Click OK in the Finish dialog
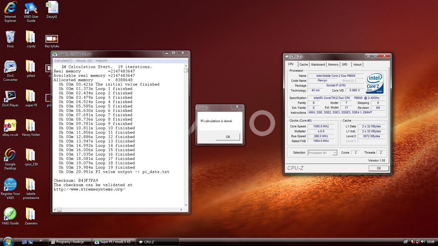This screenshot has height=246, width=438. [x=228, y=137]
